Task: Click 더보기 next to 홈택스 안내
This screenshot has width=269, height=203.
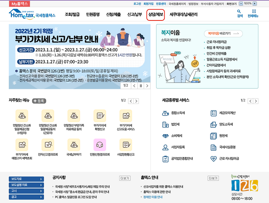Action: pyautogui.click(x=213, y=178)
